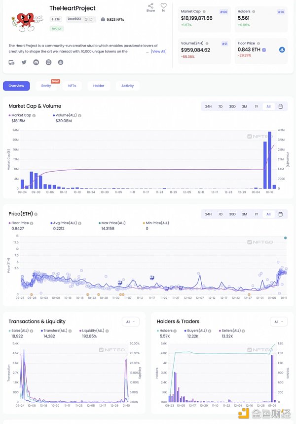
Task: Switch to the Activity tab
Action: 127,86
